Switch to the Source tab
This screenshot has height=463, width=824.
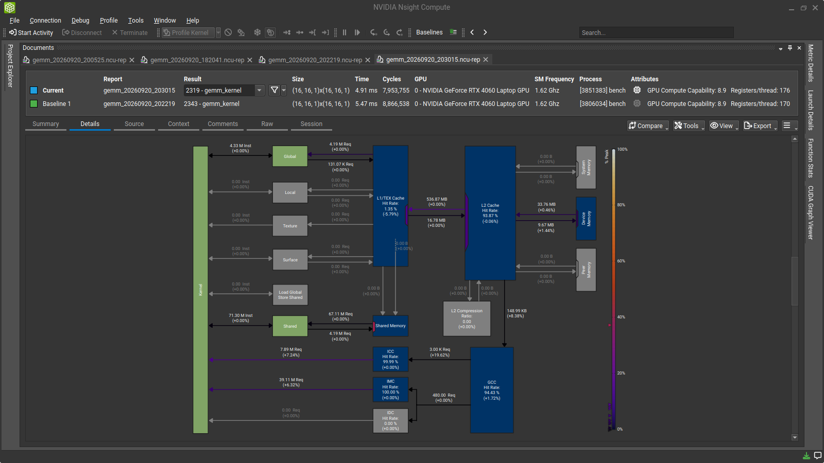pyautogui.click(x=134, y=124)
